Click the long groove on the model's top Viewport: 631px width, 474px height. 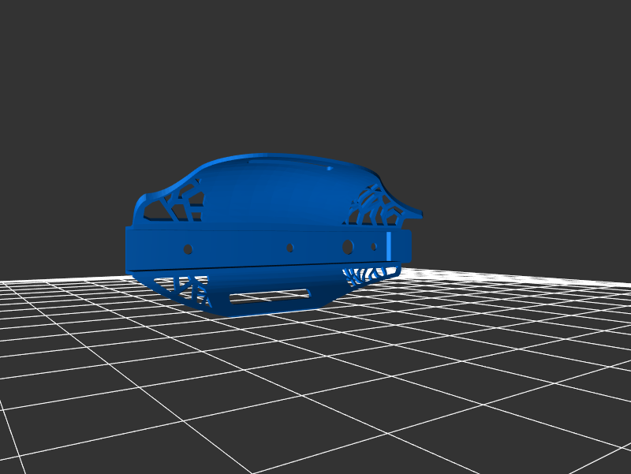[276, 160]
